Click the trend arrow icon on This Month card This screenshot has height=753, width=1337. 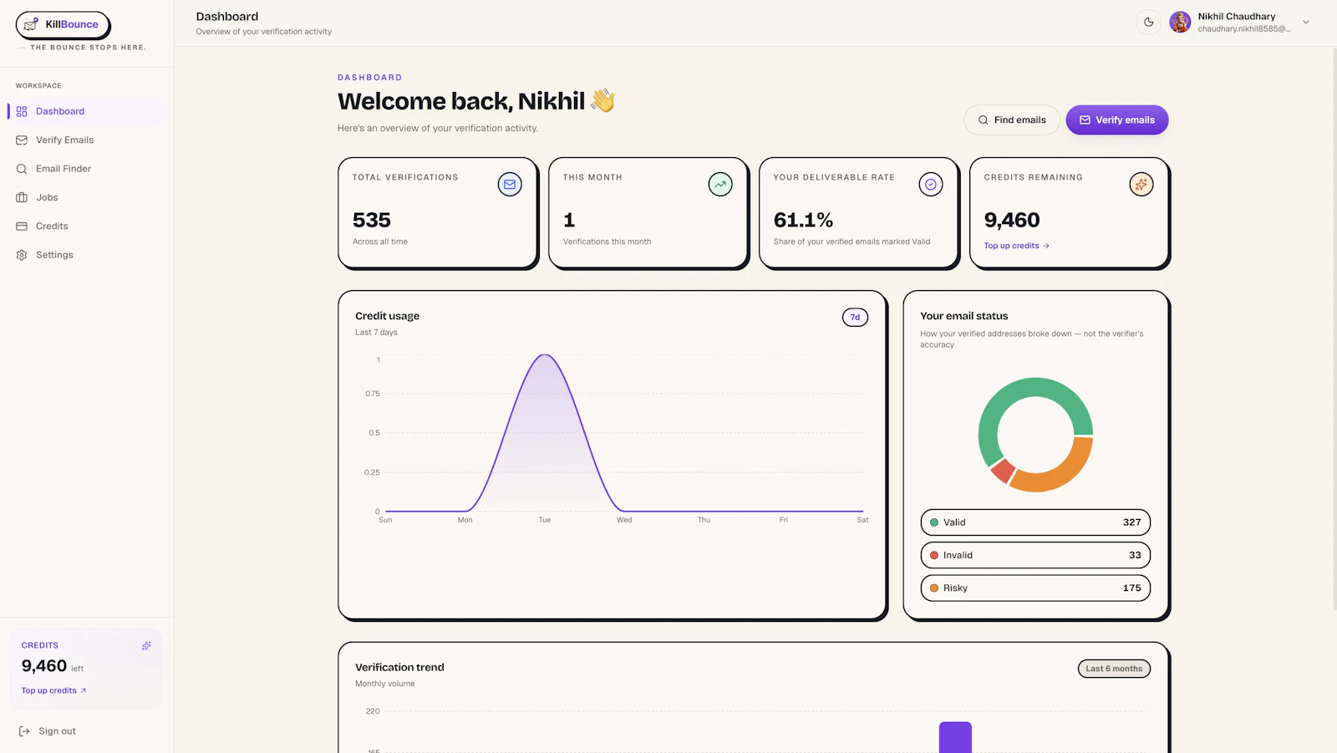720,184
